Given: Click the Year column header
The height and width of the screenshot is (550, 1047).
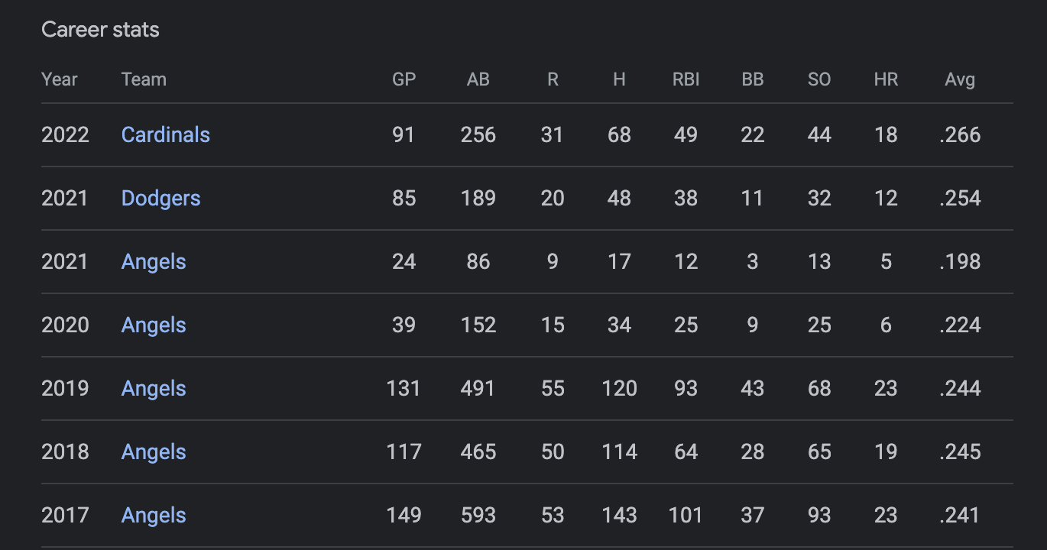Looking at the screenshot, I should 60,79.
